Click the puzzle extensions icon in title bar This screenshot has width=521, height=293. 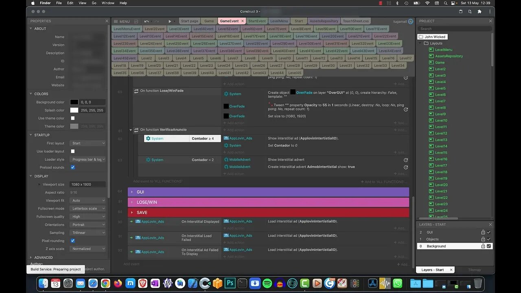coord(479,11)
